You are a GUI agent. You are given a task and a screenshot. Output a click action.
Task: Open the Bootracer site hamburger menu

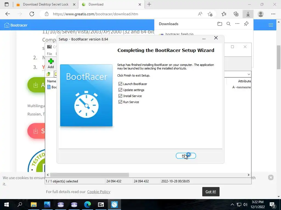[x=271, y=25]
